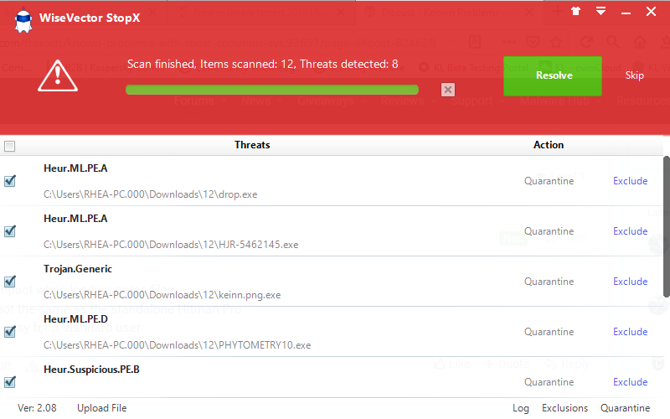Click the Ver: 2.08 version label

click(37, 408)
